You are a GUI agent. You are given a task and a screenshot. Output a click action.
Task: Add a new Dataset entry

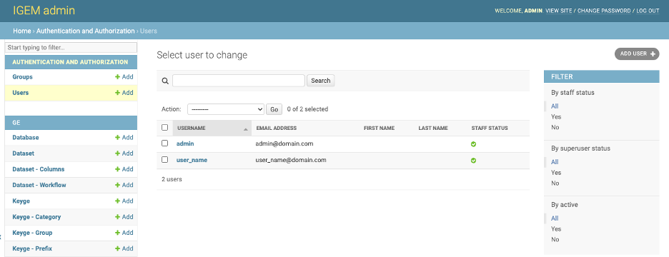[x=124, y=153]
